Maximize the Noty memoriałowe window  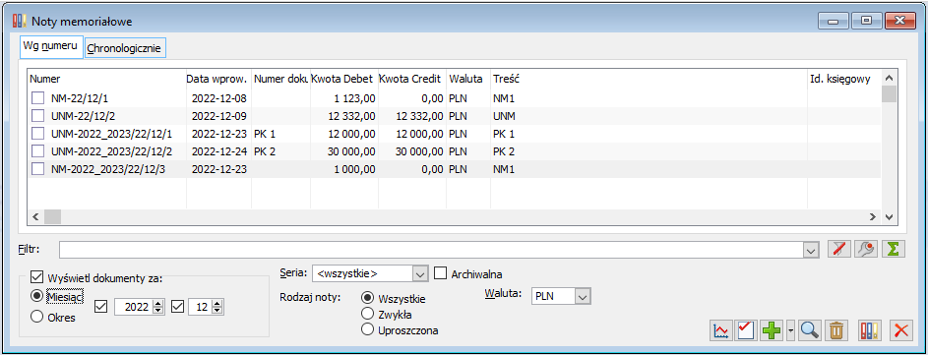(x=867, y=22)
